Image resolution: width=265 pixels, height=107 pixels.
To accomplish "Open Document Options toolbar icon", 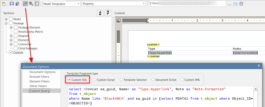I will click(x=25, y=4).
